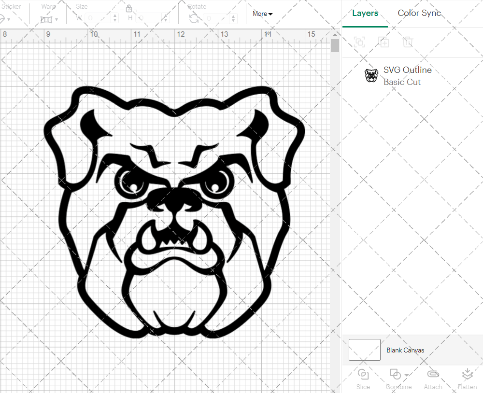
Task: Switch to the Layers tab
Action: [365, 13]
